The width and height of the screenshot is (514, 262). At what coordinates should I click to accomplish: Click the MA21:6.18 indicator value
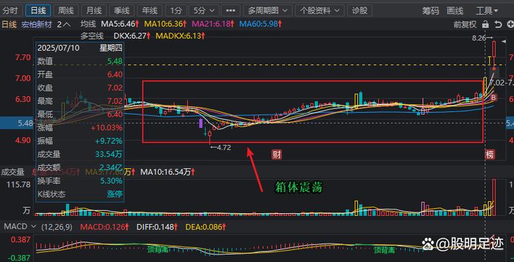213,24
